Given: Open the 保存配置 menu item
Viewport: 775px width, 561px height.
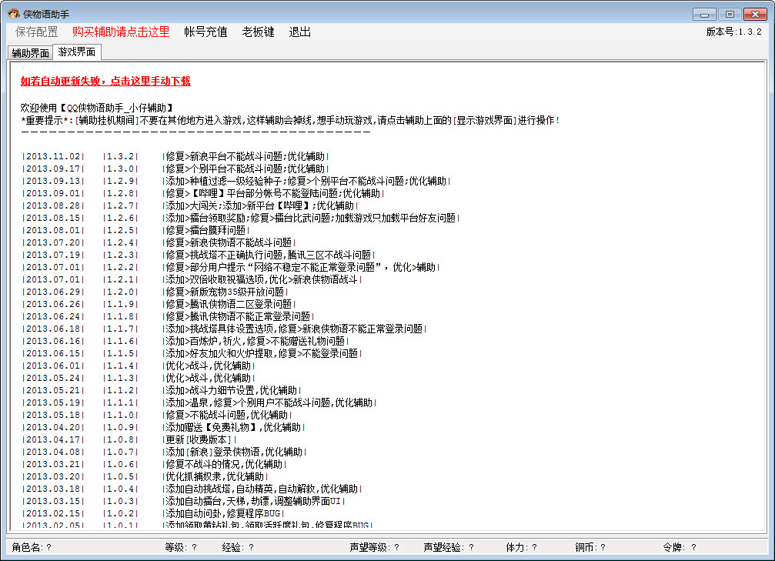Looking at the screenshot, I should (x=36, y=32).
